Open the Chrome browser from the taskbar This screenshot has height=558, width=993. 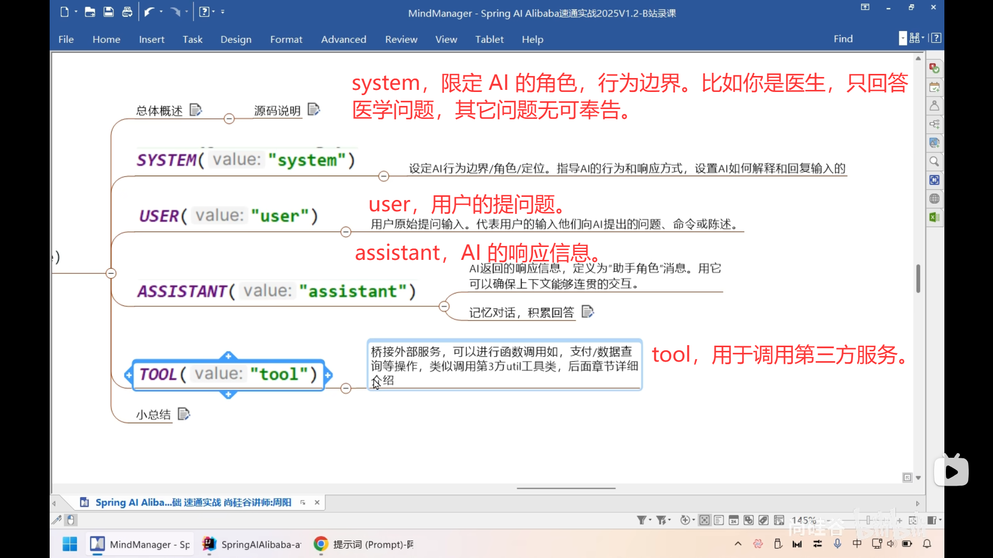[320, 544]
